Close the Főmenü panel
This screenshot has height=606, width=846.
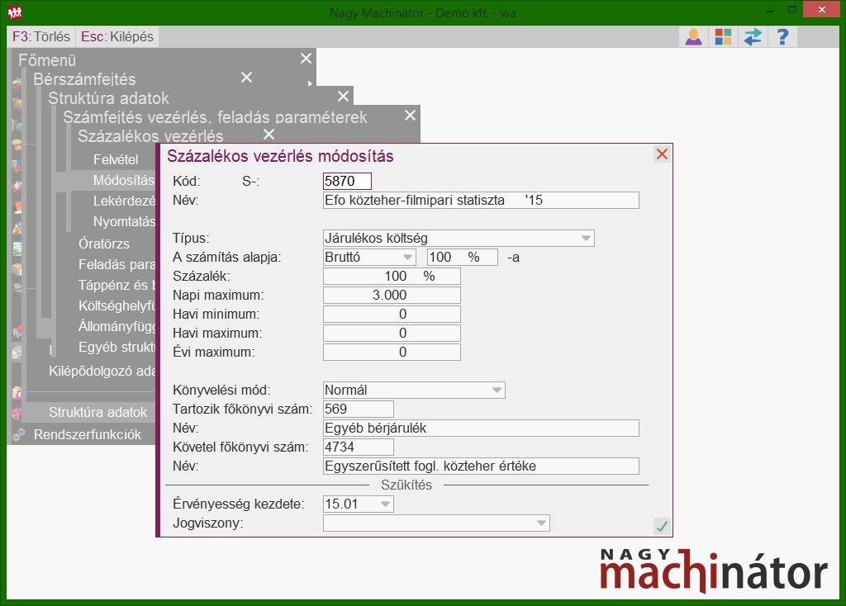point(306,59)
